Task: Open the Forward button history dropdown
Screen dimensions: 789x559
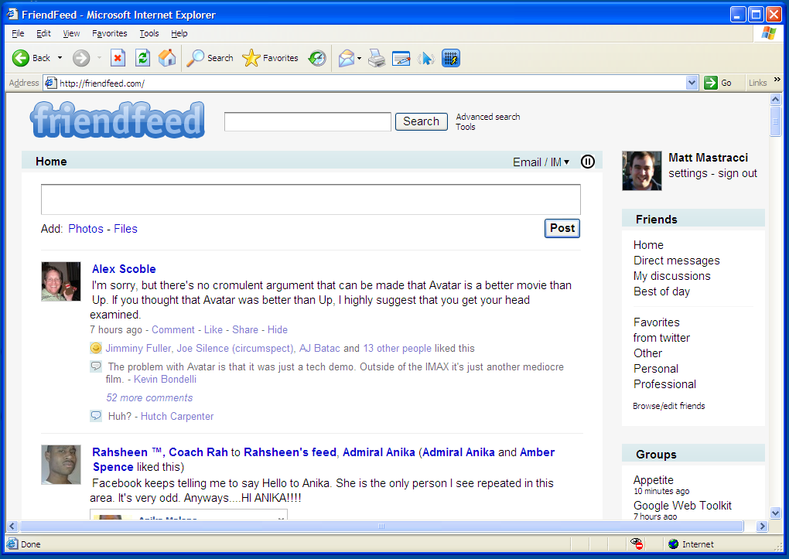Action: coord(99,58)
